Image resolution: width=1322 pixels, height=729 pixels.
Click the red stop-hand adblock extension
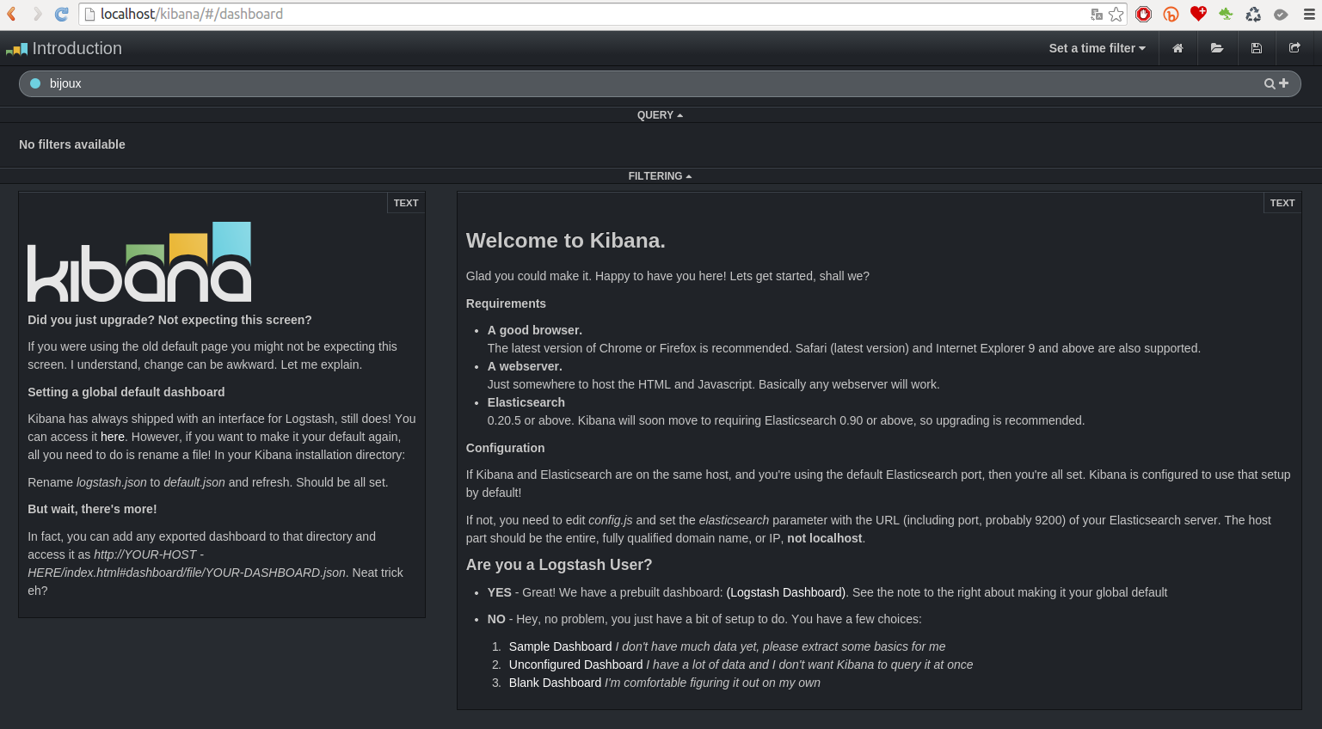point(1143,14)
